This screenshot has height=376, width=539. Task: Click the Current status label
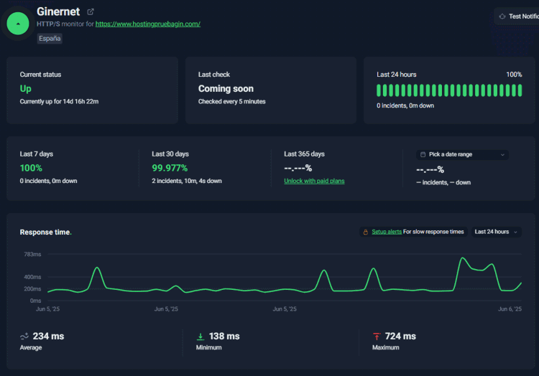40,75
